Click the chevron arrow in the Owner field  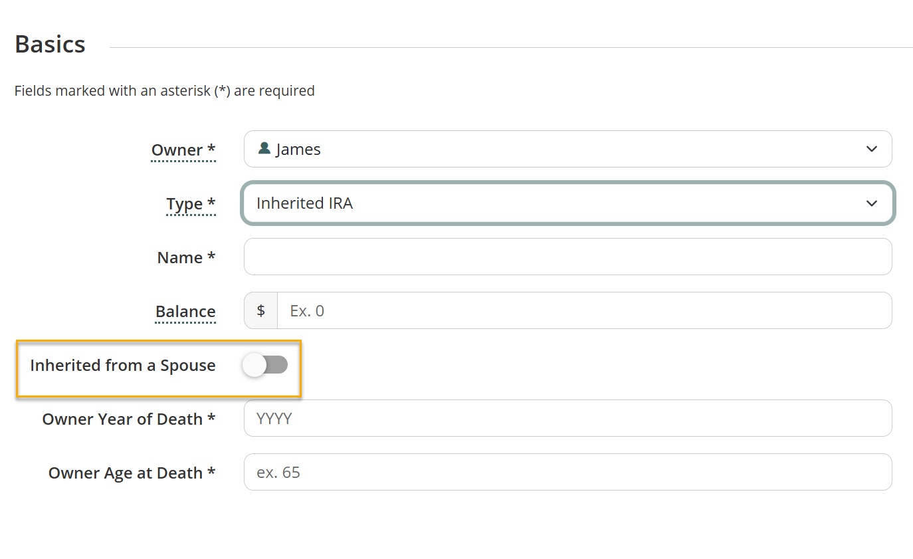872,149
